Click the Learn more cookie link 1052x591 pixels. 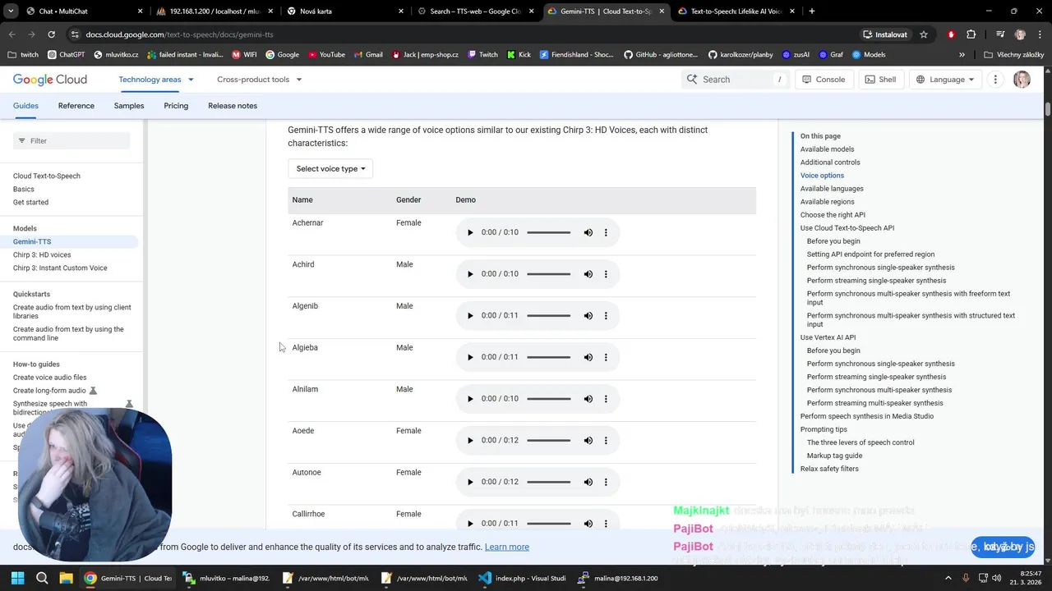click(507, 547)
